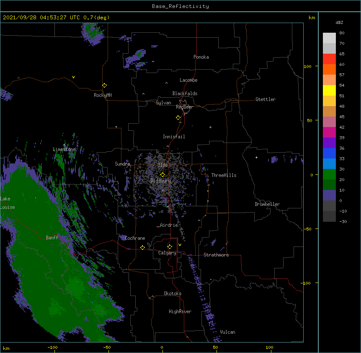Click the Lacombe city label
The width and height of the screenshot is (361, 353).
tap(188, 80)
